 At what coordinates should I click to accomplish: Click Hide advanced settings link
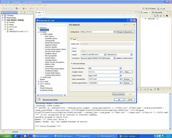pyautogui.click(x=50, y=100)
